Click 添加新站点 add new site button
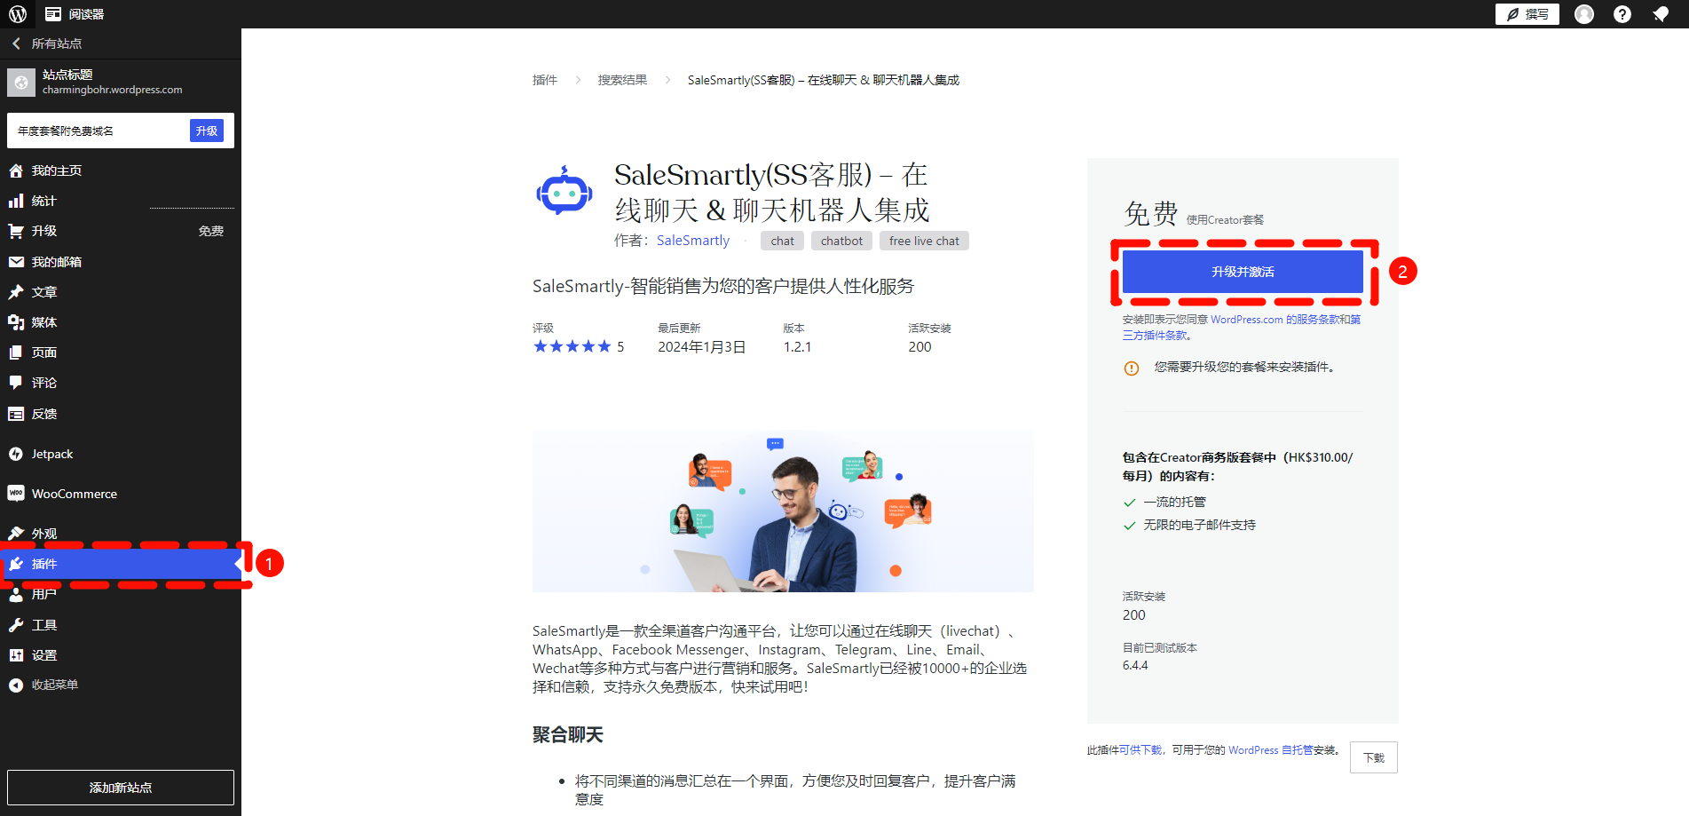The width and height of the screenshot is (1689, 816). click(x=121, y=788)
